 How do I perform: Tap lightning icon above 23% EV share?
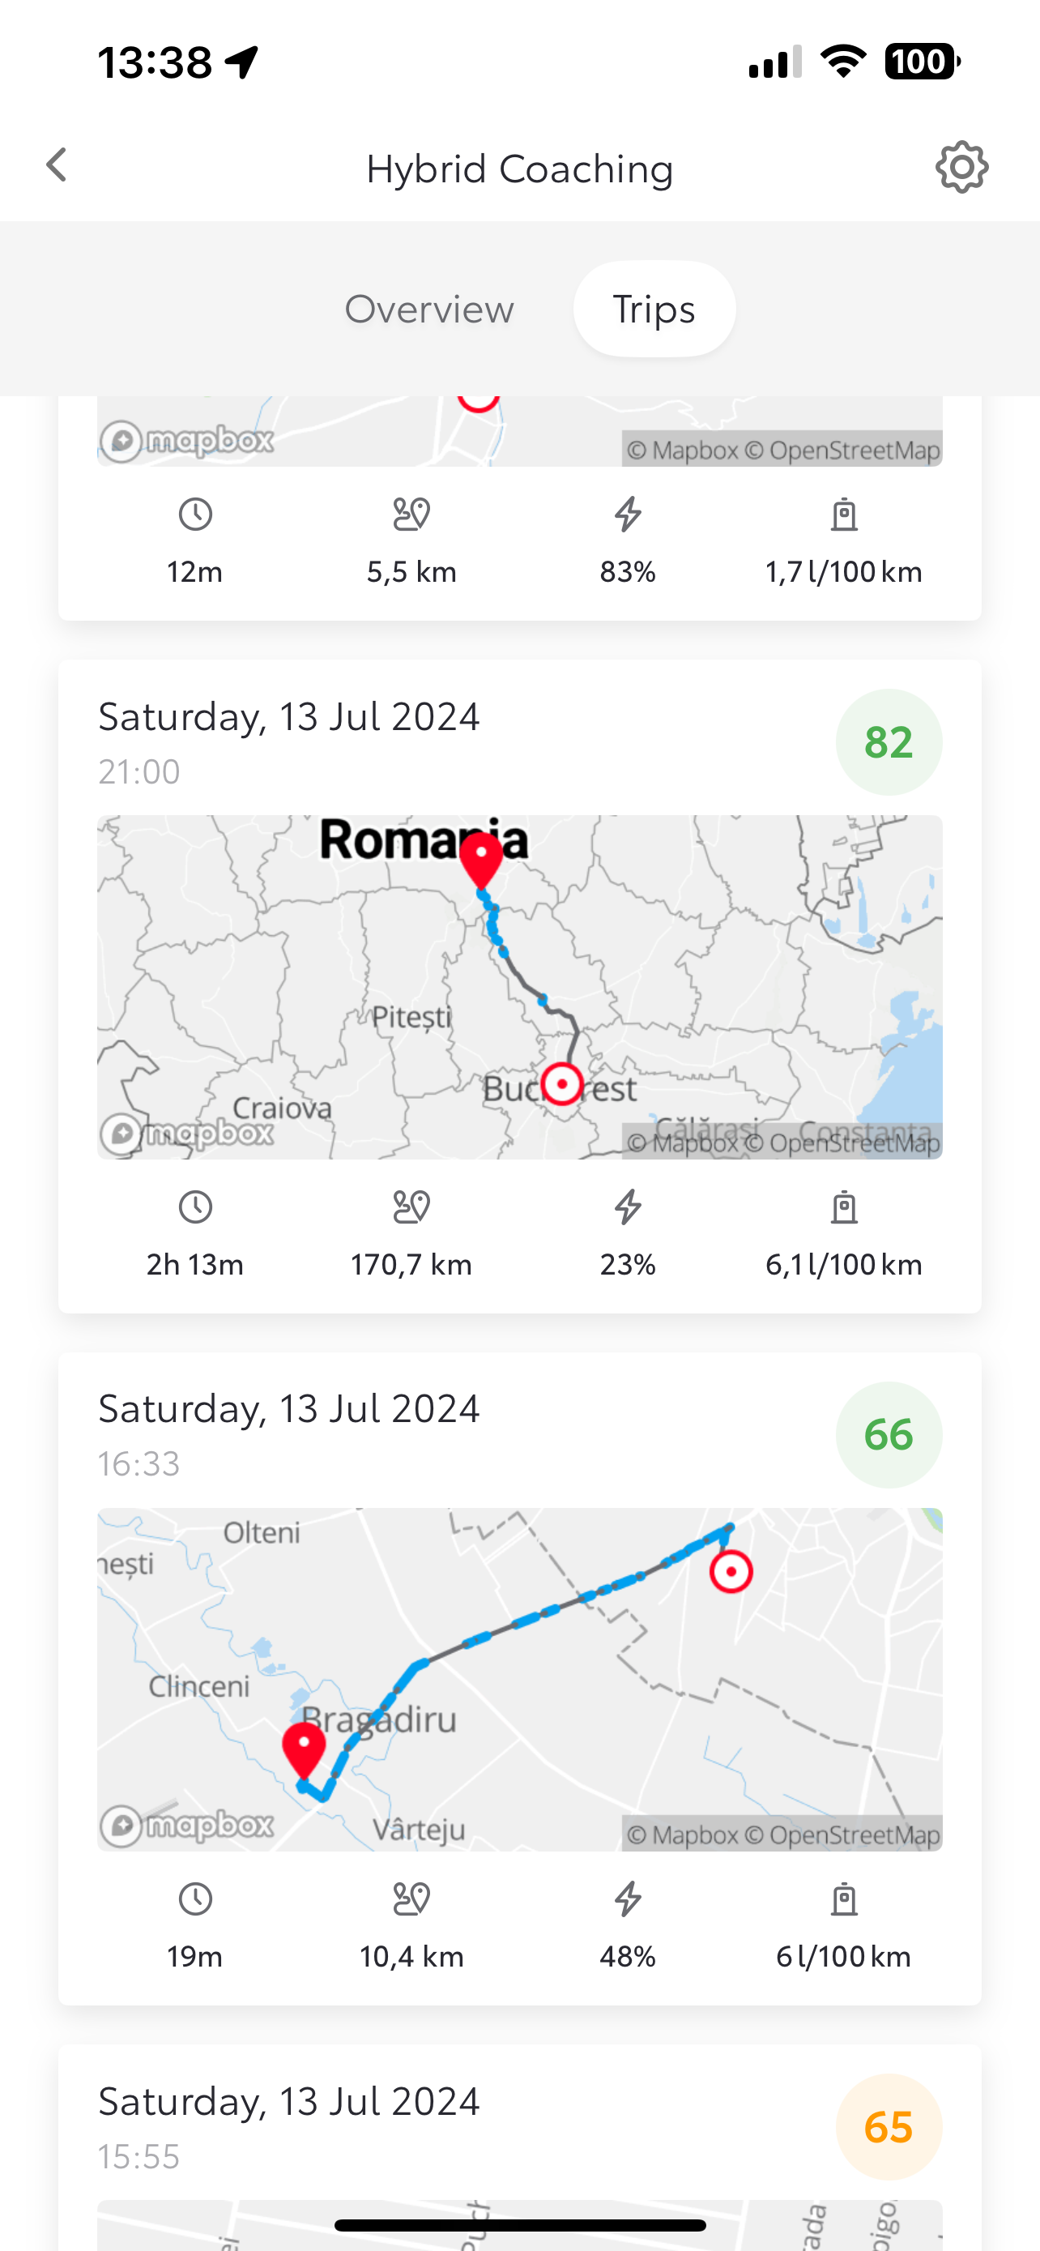[x=628, y=1207]
